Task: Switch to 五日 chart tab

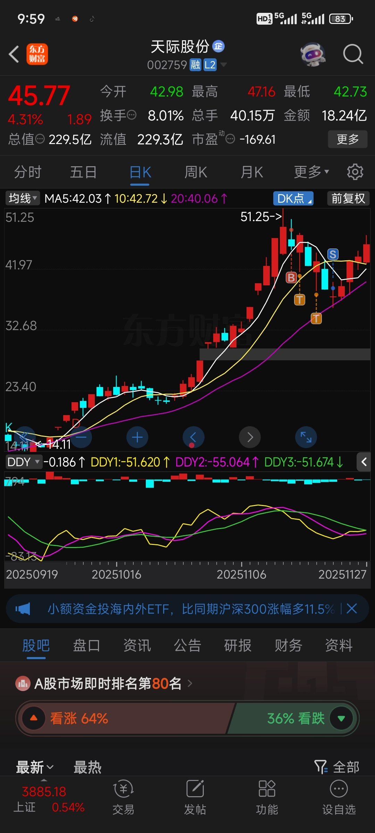Action: (83, 172)
